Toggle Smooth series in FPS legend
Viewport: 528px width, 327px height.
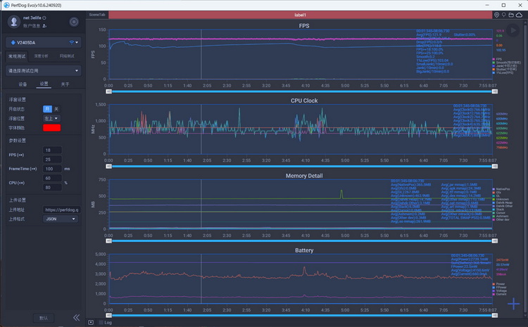[x=506, y=63]
